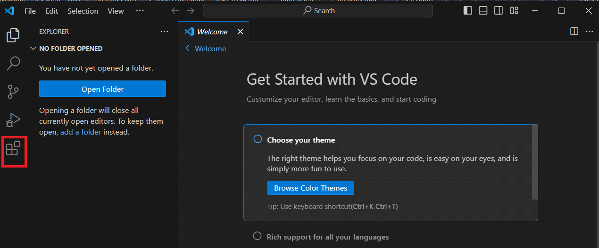This screenshot has width=599, height=248.
Task: Toggle the primary side bar layout icon
Action: tap(468, 10)
